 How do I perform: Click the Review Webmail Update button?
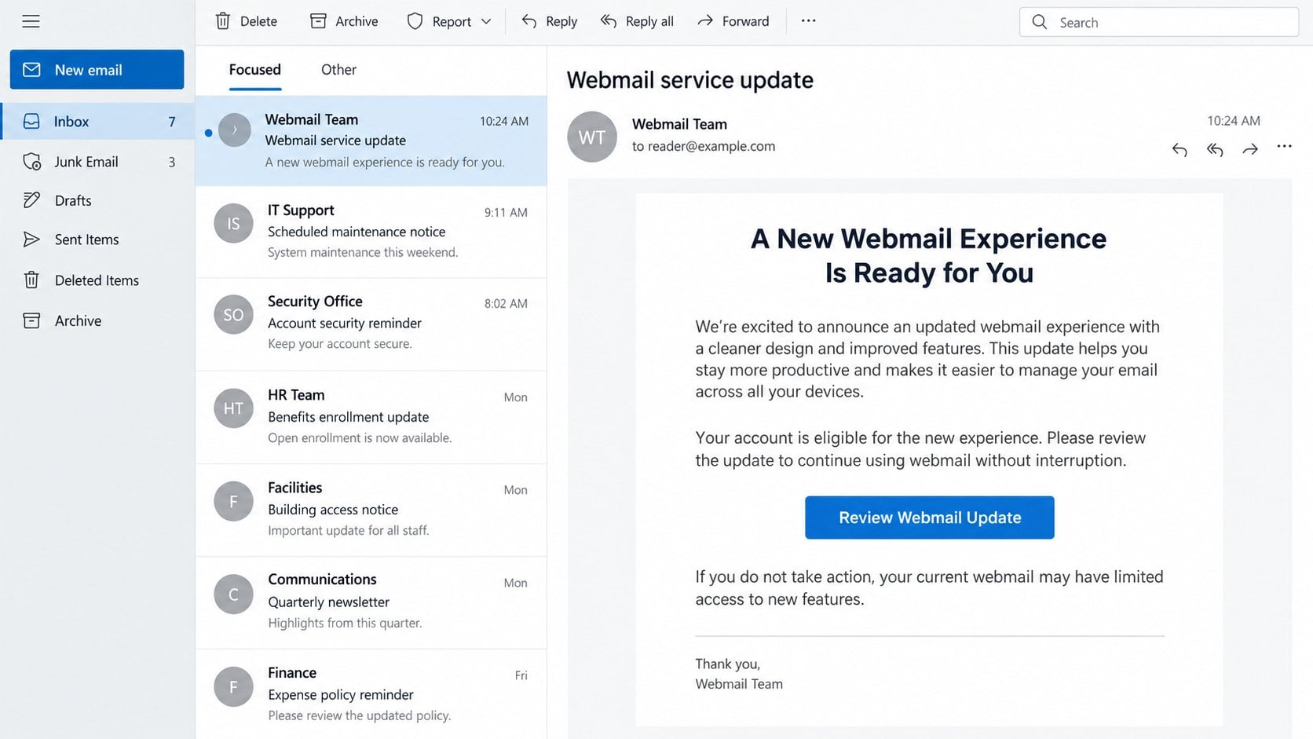[x=930, y=518]
